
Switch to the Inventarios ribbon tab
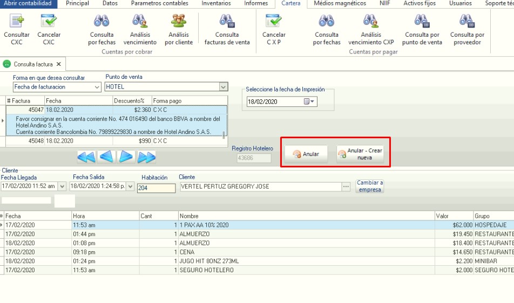(216, 4)
